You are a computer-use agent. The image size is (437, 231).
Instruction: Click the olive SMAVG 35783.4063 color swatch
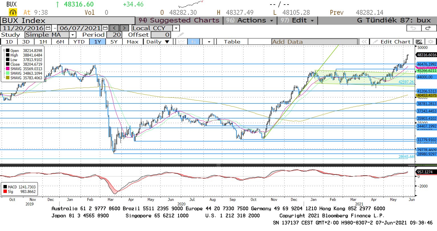click(8, 78)
